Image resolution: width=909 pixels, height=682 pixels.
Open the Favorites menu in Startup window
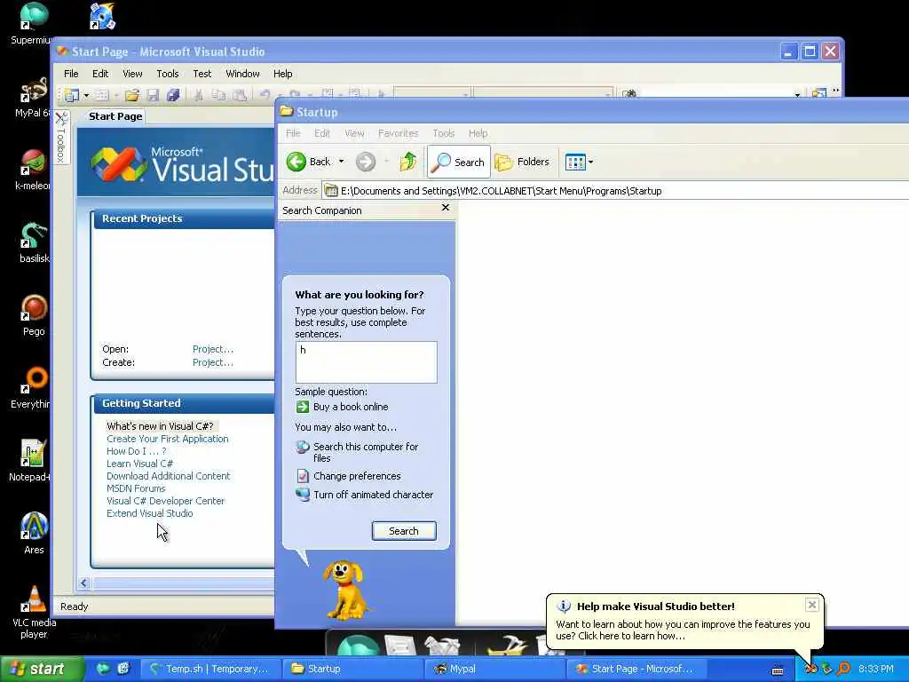point(398,133)
